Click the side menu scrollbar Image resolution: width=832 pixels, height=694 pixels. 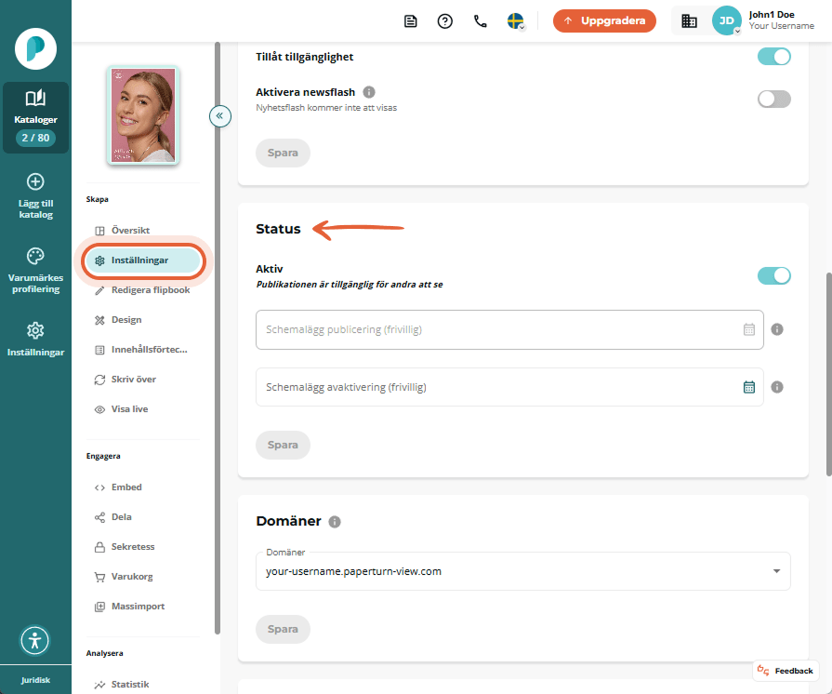pos(217,338)
